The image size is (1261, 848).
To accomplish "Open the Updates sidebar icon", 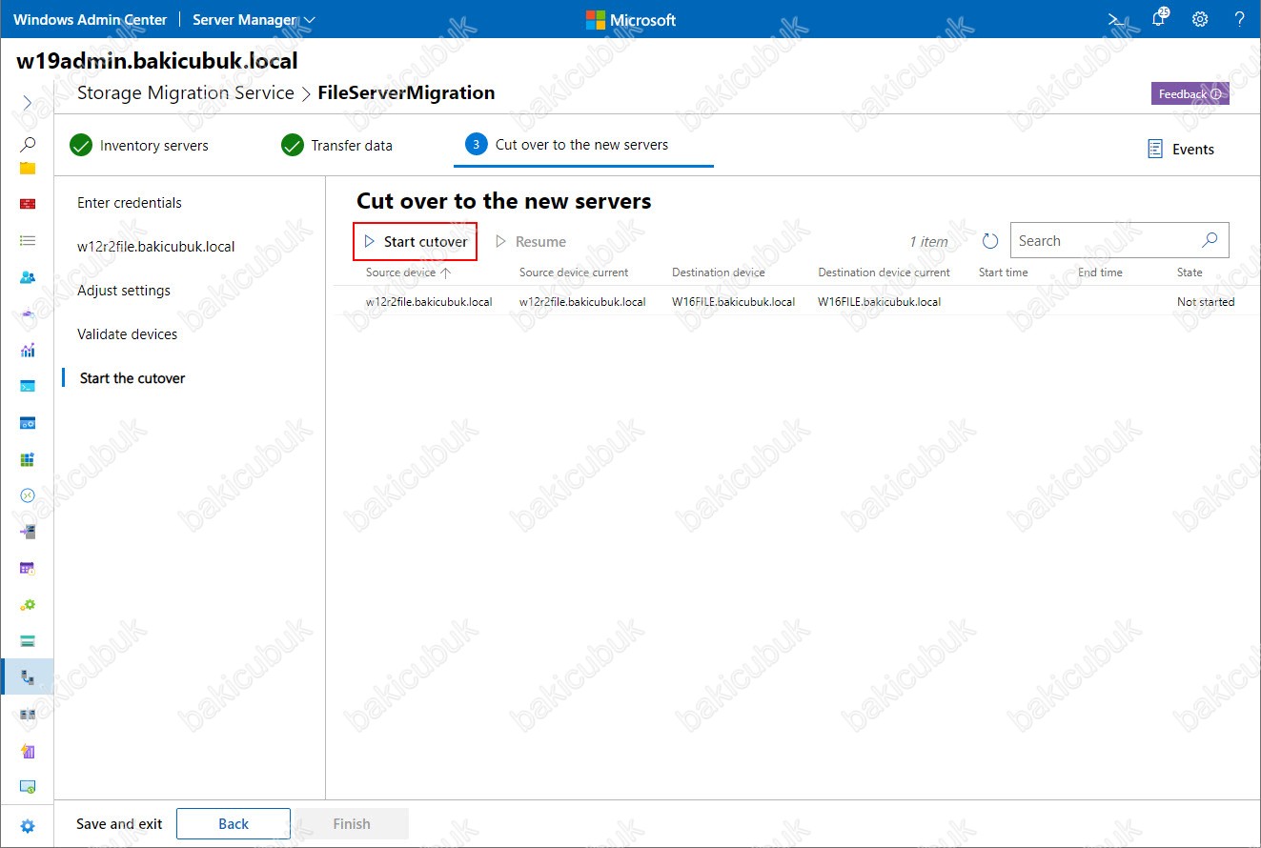I will click(x=28, y=787).
